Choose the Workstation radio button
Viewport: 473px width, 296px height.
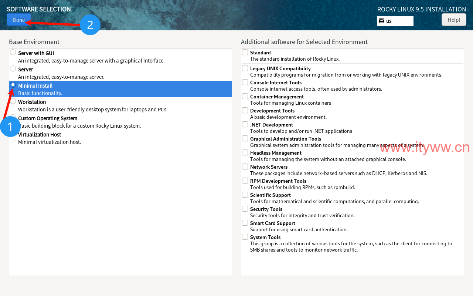click(x=13, y=101)
